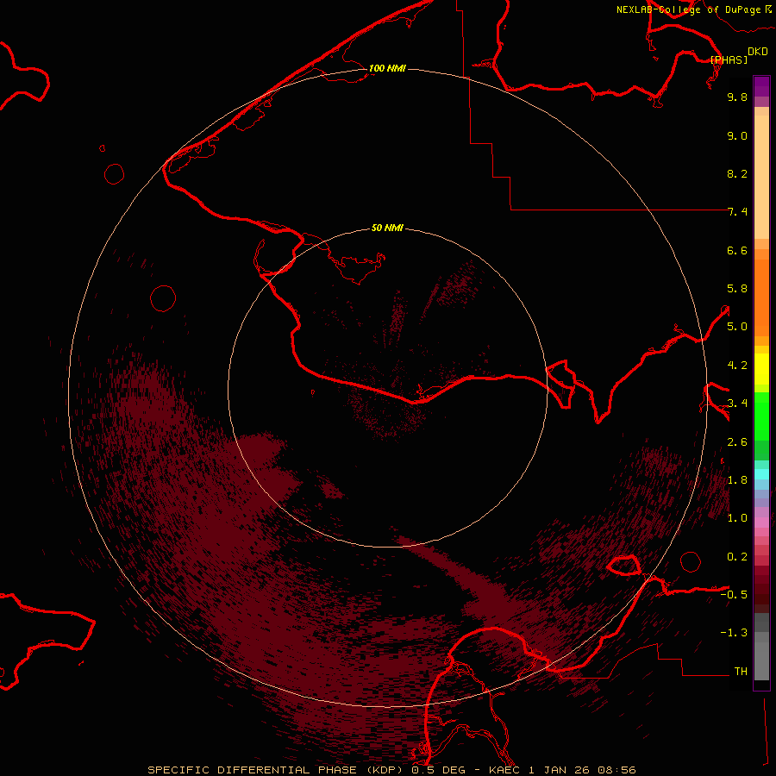Click the 1.0 legend value
The height and width of the screenshot is (776, 776).
coord(737,518)
